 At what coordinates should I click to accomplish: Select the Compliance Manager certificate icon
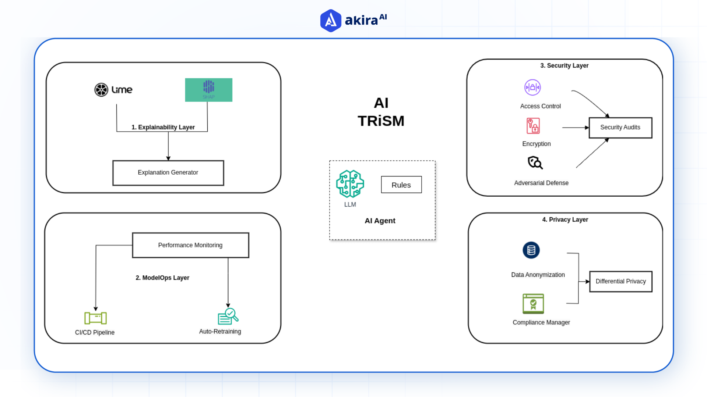pos(533,304)
